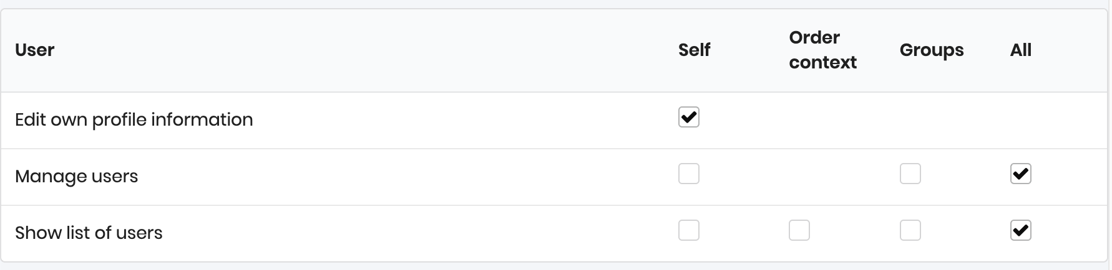
Task: Click the Show list of users label
Action: point(89,233)
